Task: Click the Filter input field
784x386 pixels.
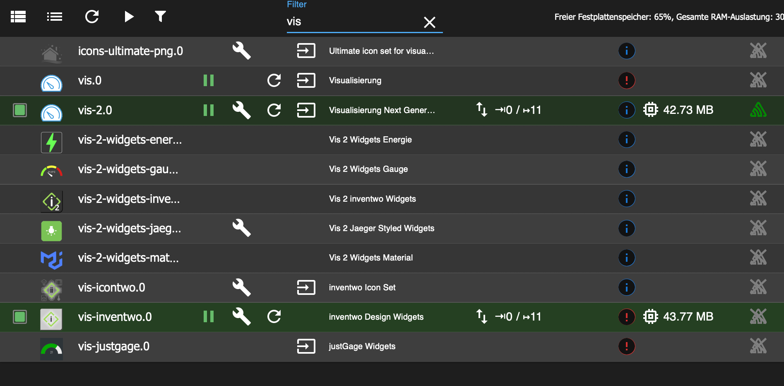Action: [352, 22]
